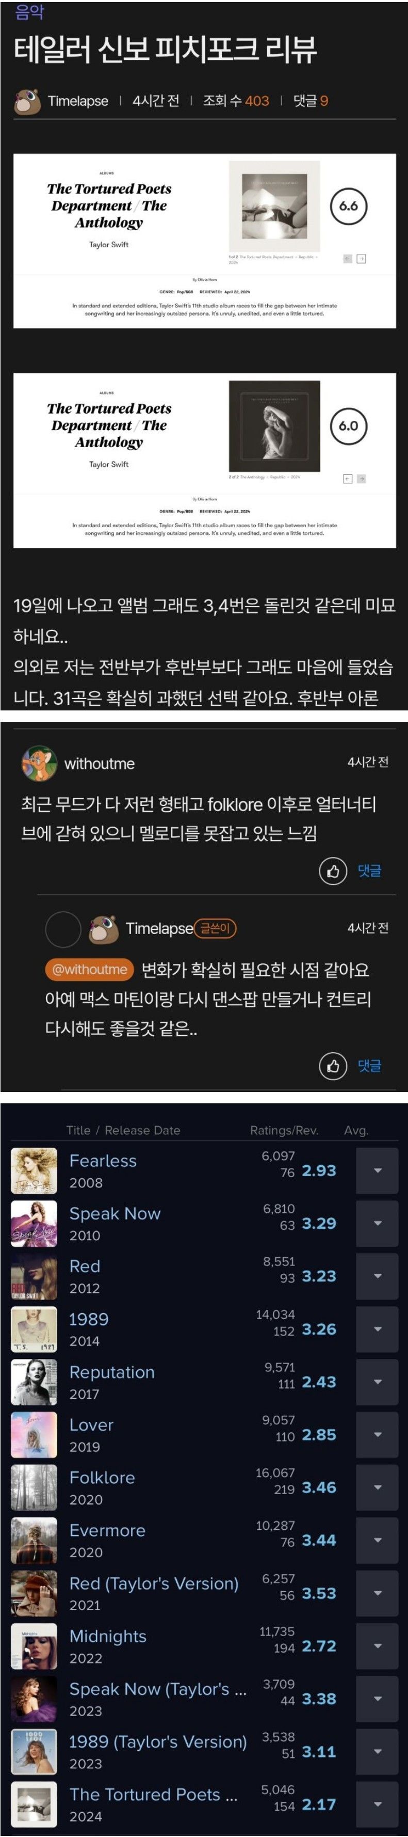Like Timelapse's reply with thumbs-up icon
408x1837 pixels.
point(333,1066)
